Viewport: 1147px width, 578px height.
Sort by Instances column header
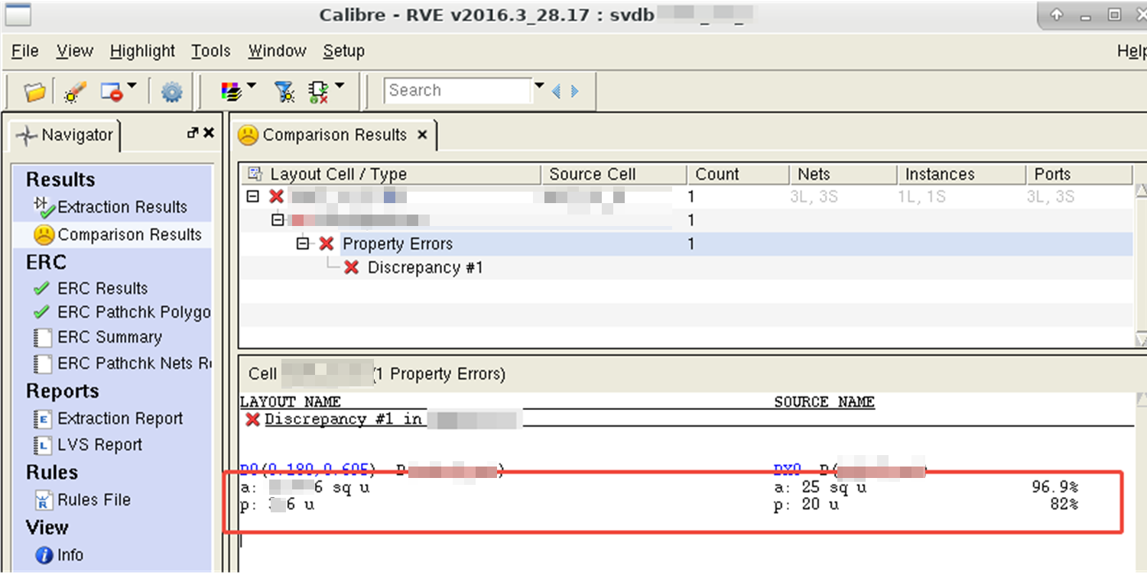point(961,174)
